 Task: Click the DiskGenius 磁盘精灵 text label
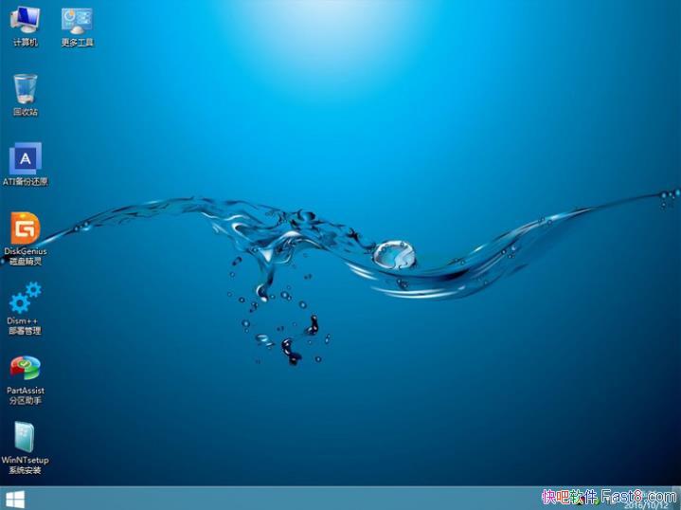tap(26, 256)
